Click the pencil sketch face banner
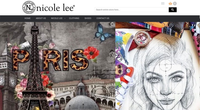Viewport: 200px width, 110px height. (158, 66)
